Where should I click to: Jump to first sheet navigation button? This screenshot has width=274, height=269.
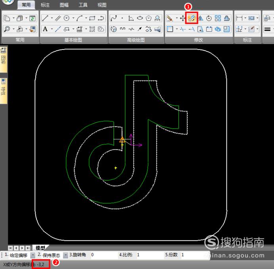[10, 248]
